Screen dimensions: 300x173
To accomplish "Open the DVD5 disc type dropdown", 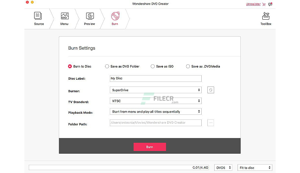I will click(223, 168).
